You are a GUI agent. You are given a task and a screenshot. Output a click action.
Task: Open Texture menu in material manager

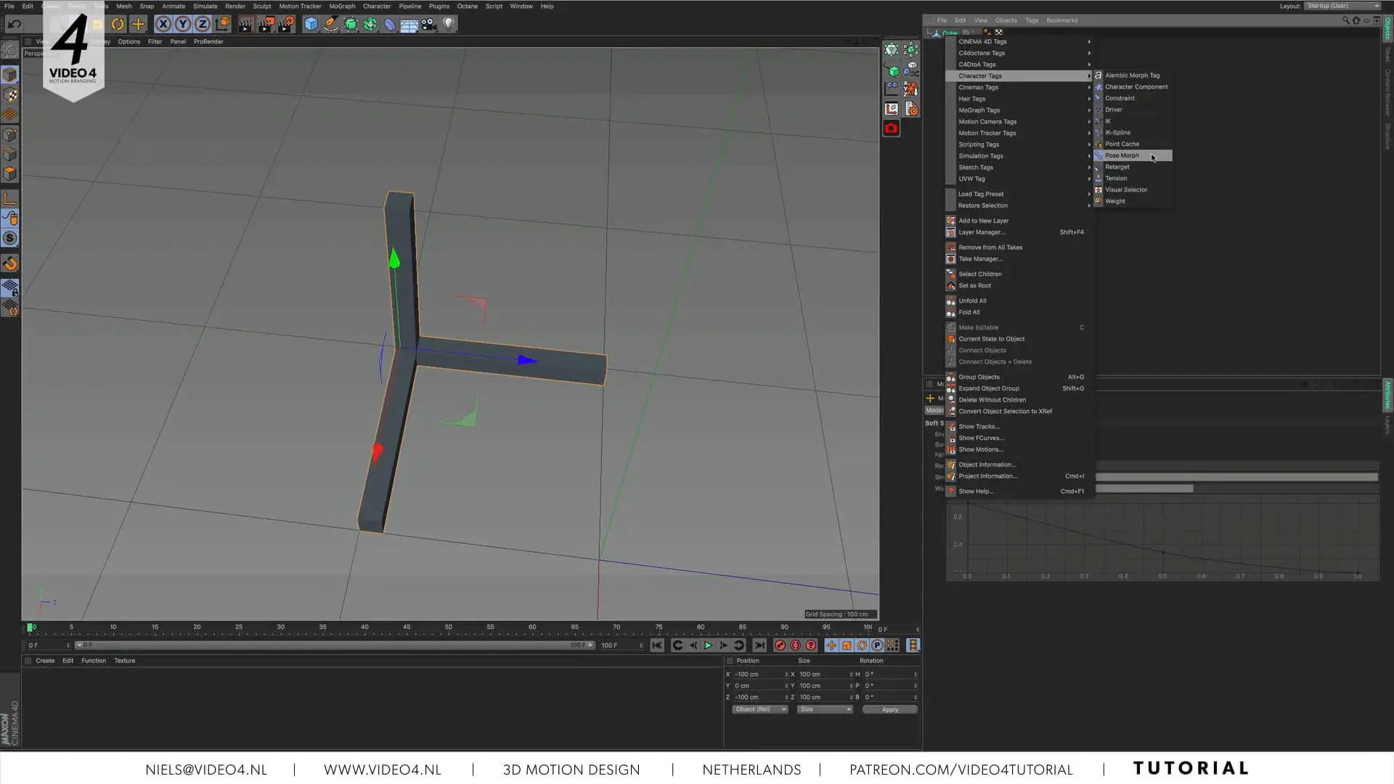click(x=124, y=661)
